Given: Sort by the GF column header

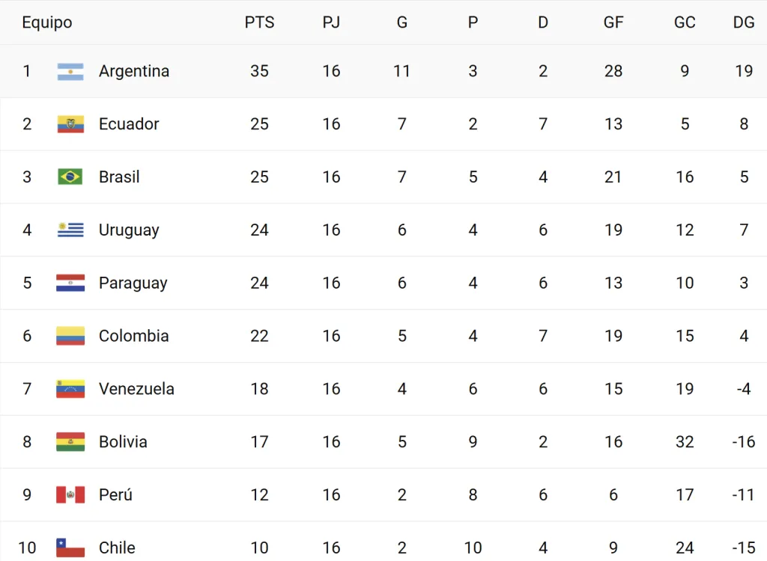Looking at the screenshot, I should (x=613, y=22).
